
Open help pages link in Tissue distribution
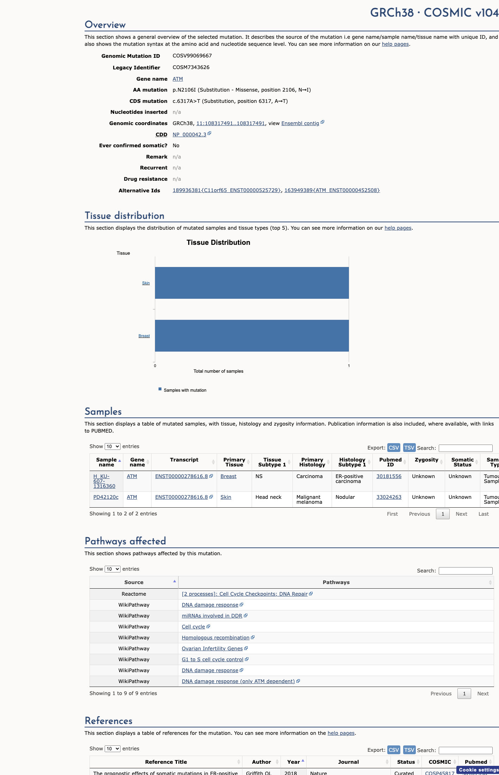pos(398,228)
